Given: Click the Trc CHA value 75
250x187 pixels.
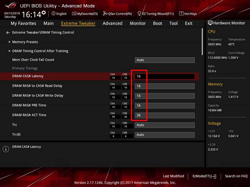Looking at the screenshot, I should [x=113, y=126].
